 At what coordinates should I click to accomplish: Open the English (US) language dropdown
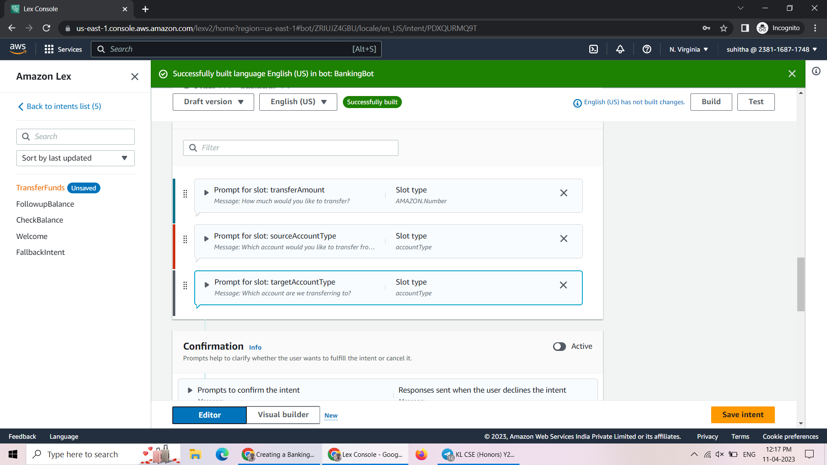click(298, 102)
